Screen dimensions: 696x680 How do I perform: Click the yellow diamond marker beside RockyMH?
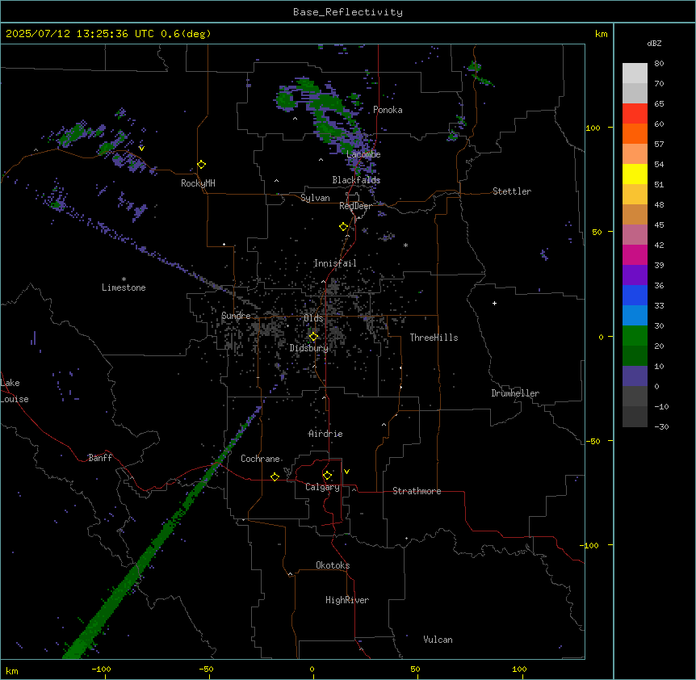tap(202, 165)
